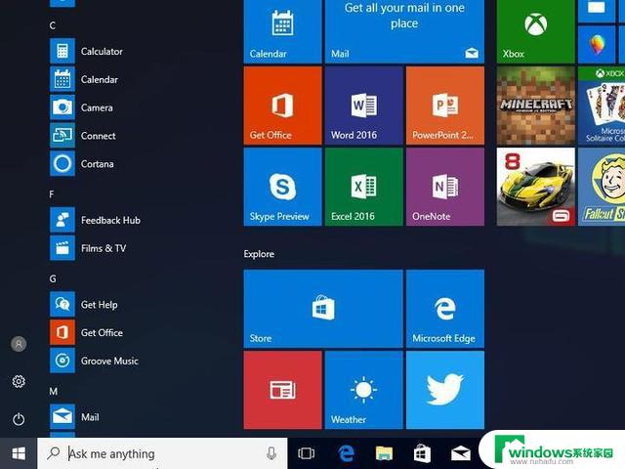This screenshot has height=469, width=625.
Task: Open Get Office in the app list
Action: click(87, 332)
